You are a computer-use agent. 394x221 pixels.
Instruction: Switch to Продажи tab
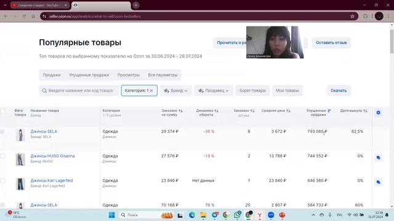click(x=52, y=75)
